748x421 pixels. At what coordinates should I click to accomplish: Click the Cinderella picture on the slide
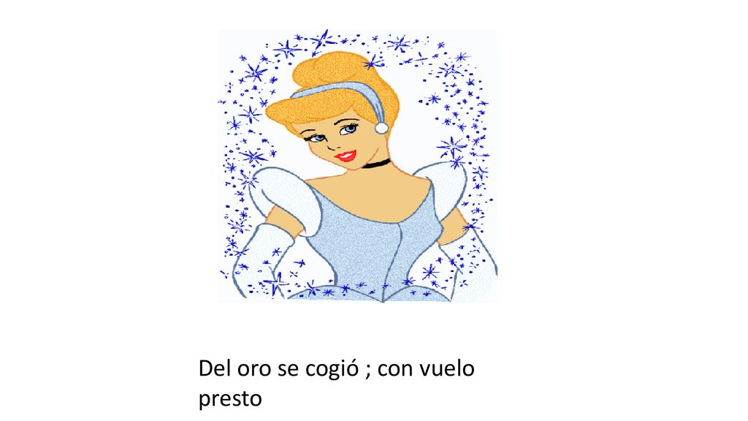click(358, 166)
